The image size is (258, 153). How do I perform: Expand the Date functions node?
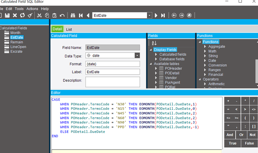[205, 60]
